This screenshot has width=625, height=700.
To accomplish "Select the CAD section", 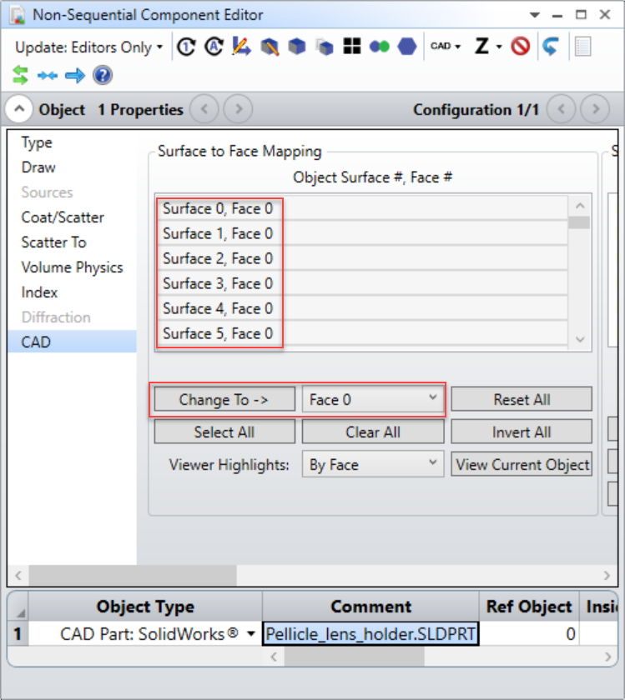I will click(72, 342).
